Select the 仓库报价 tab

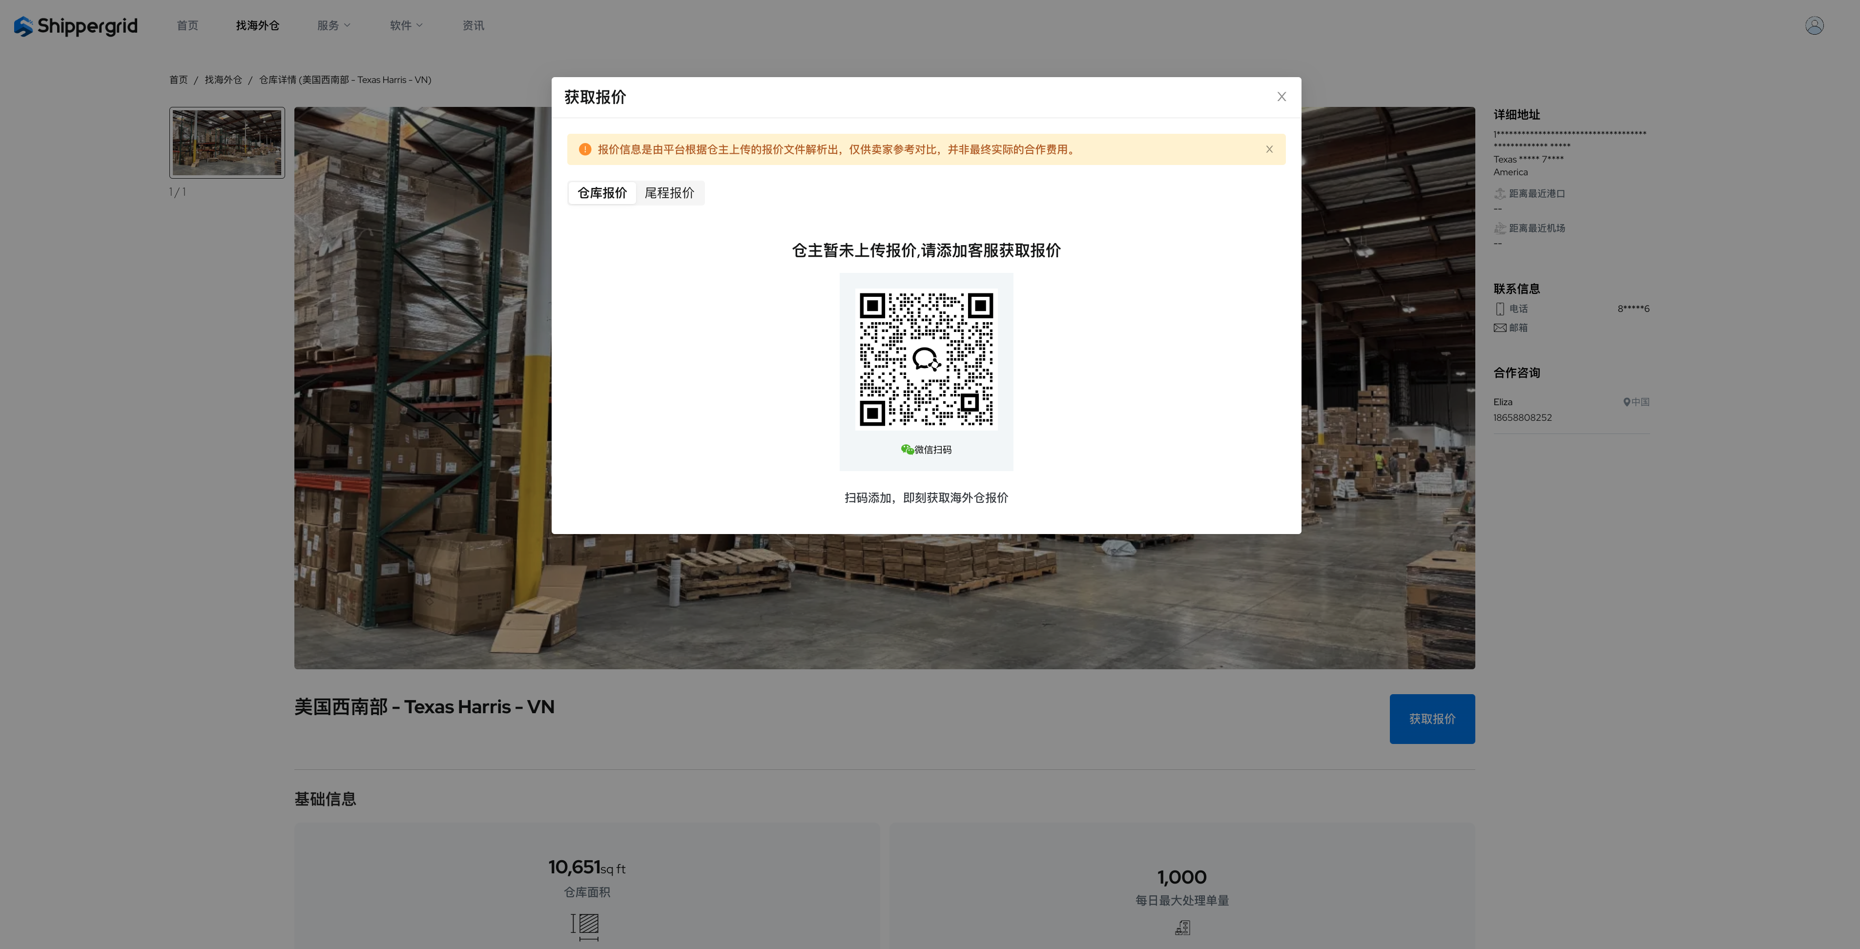pyautogui.click(x=602, y=193)
